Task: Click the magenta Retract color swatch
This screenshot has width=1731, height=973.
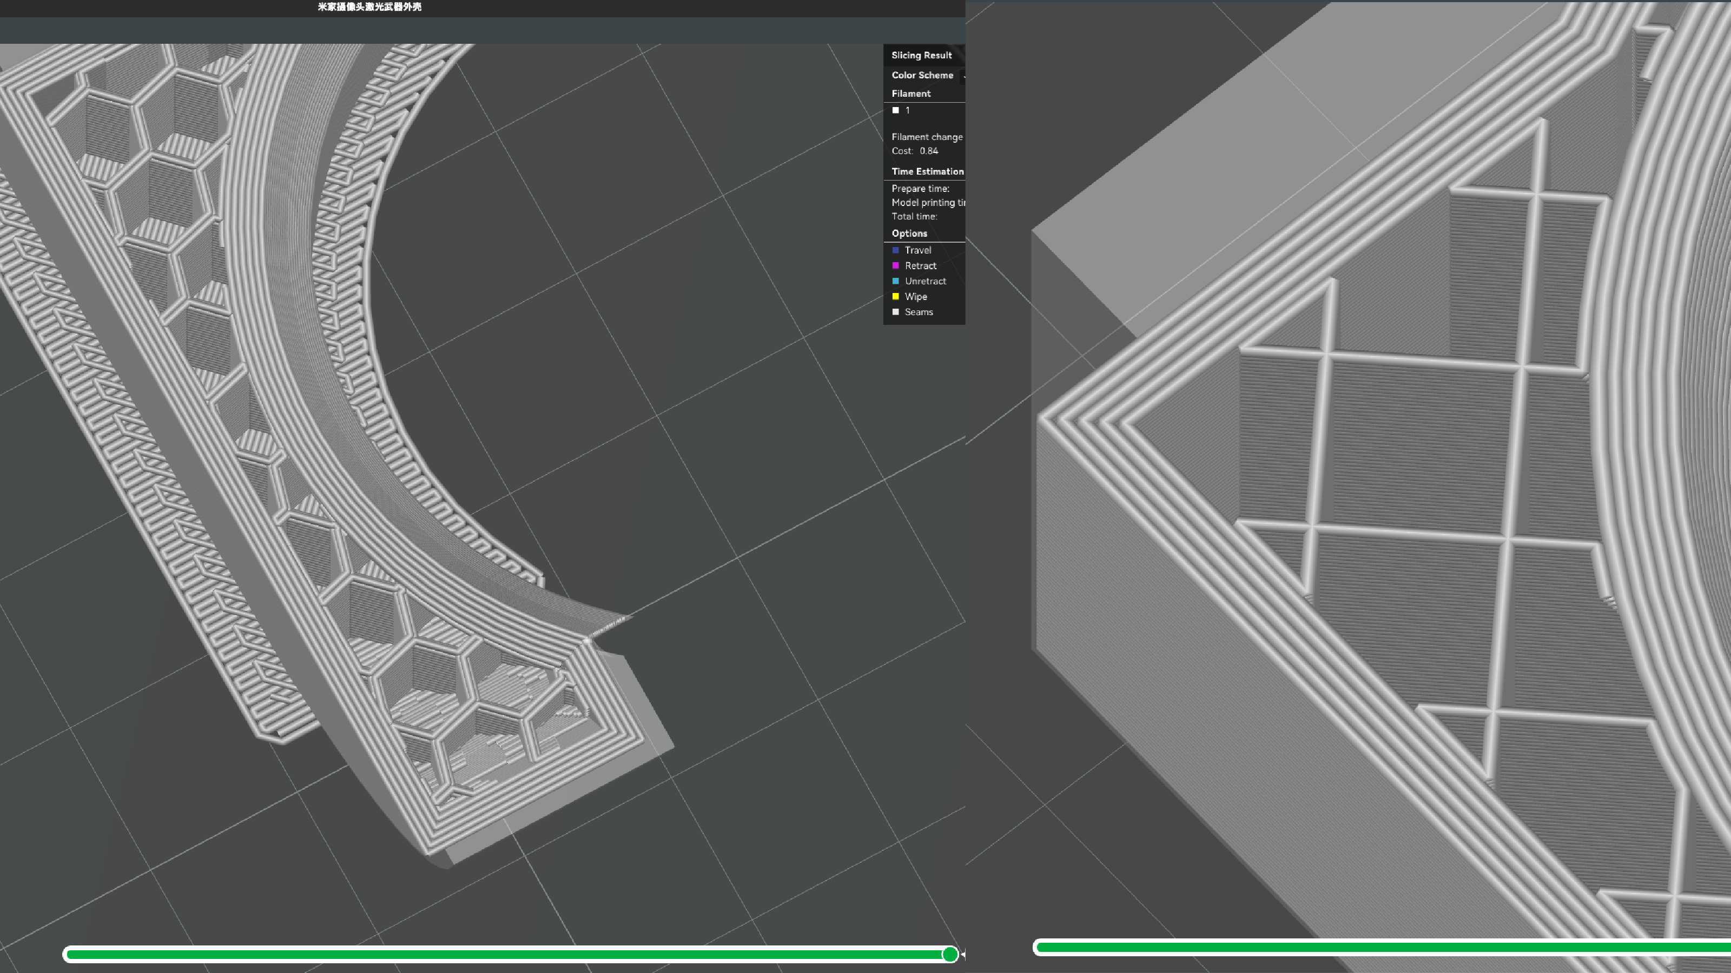Action: pos(895,265)
